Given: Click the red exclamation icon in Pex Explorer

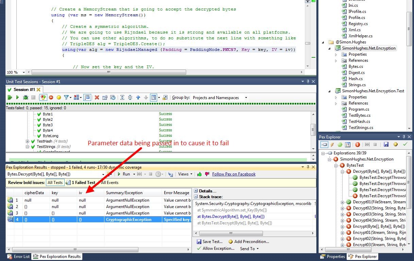Looking at the screenshot, I should (357, 145).
